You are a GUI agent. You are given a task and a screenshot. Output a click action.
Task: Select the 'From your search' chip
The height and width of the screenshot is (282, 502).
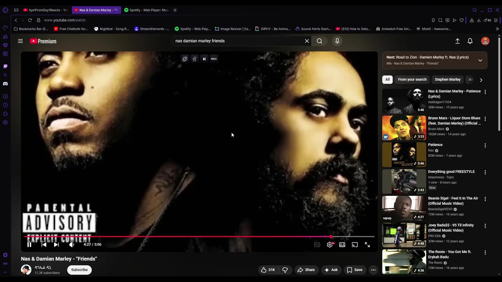pos(412,80)
